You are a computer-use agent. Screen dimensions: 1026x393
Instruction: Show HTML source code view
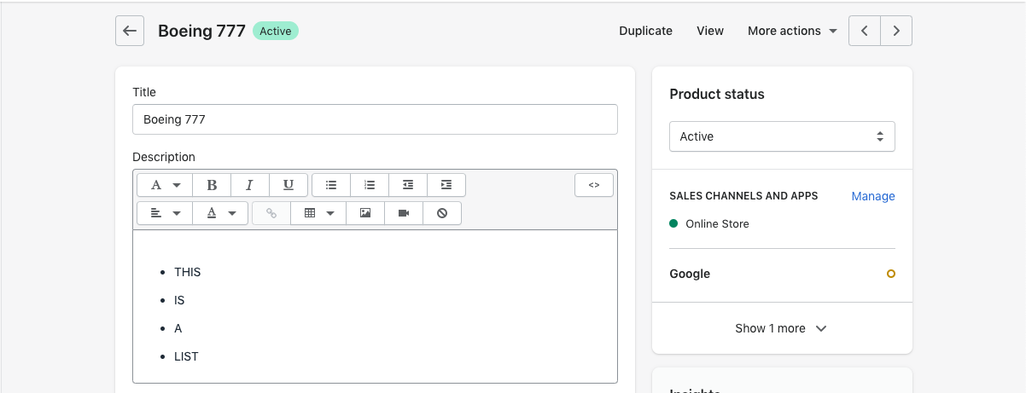594,185
